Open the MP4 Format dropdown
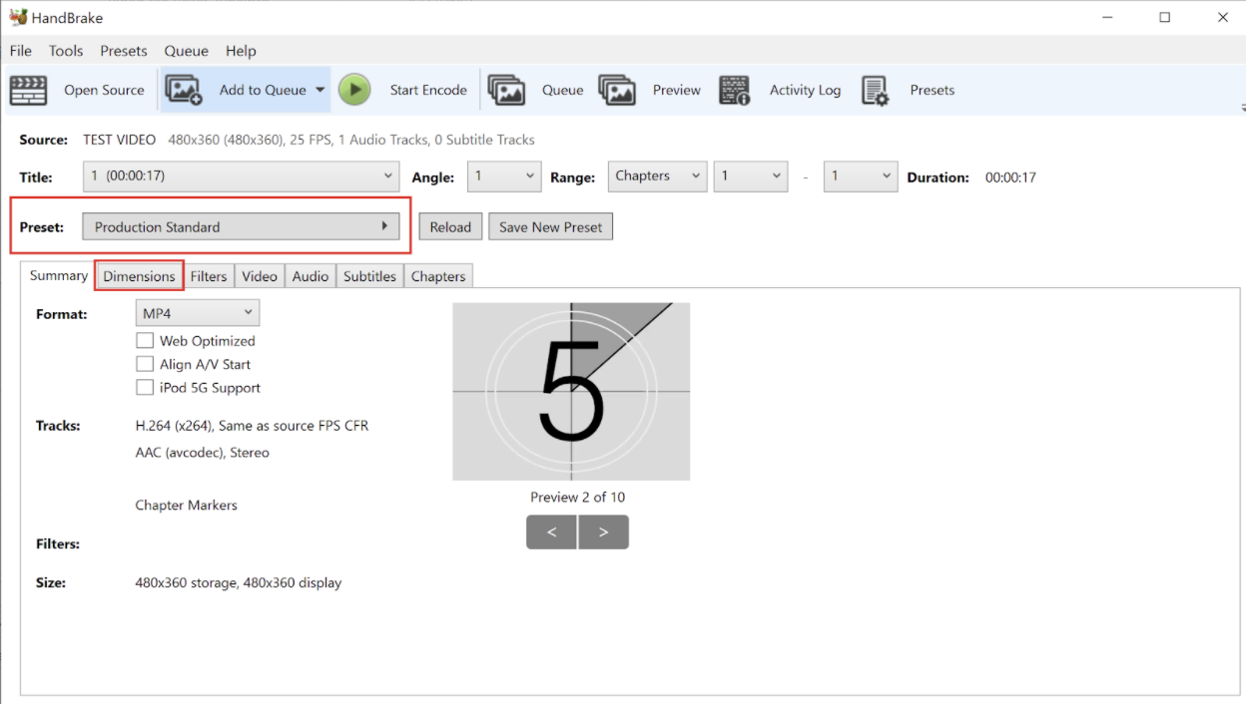Image resolution: width=1250 pixels, height=704 pixels. point(198,313)
